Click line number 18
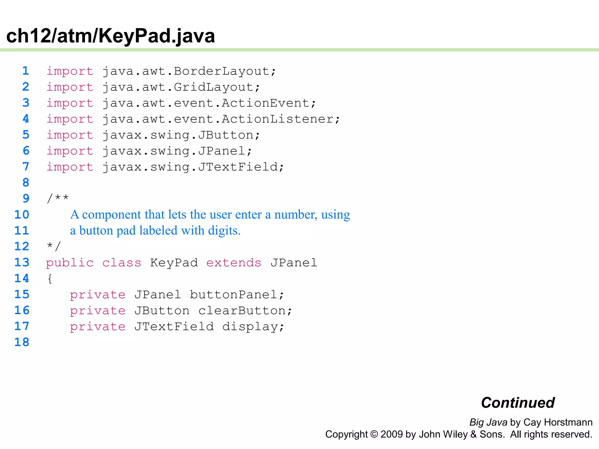Screen dimensions: 599x449 click(22, 342)
